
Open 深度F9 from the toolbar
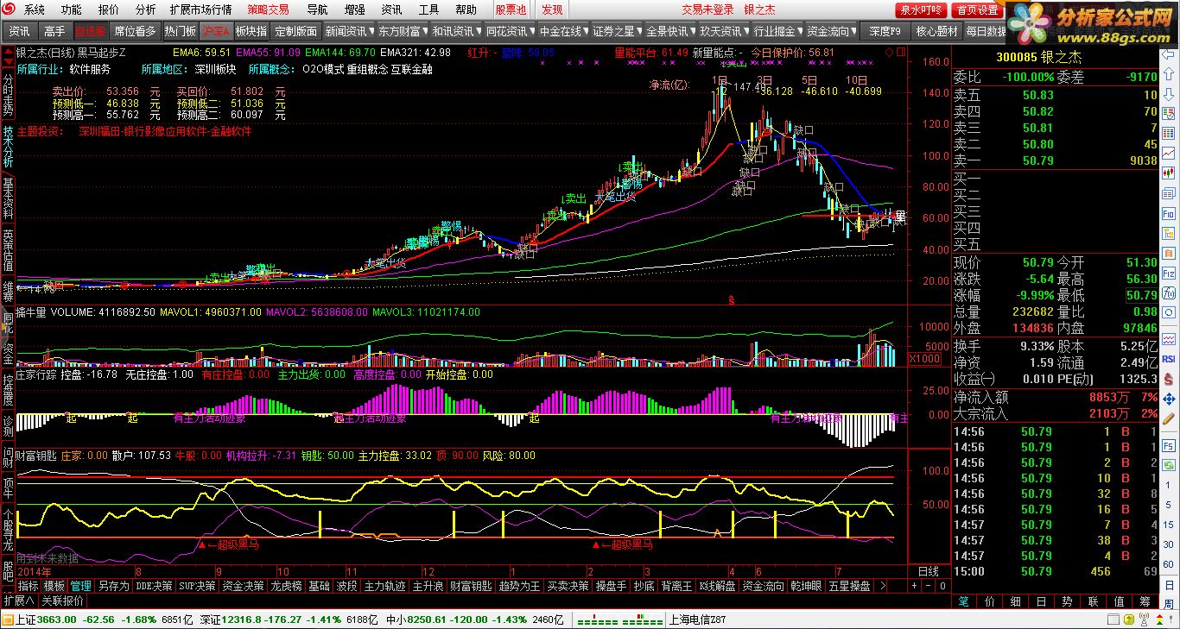click(885, 31)
